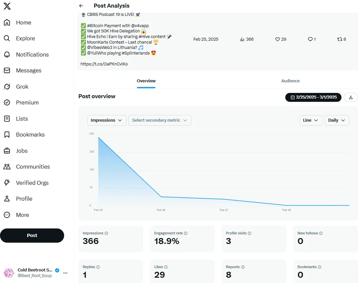Click the Impressions 366 metric card

click(111, 239)
